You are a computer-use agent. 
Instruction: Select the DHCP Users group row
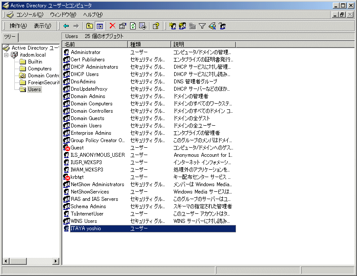tap(150, 74)
